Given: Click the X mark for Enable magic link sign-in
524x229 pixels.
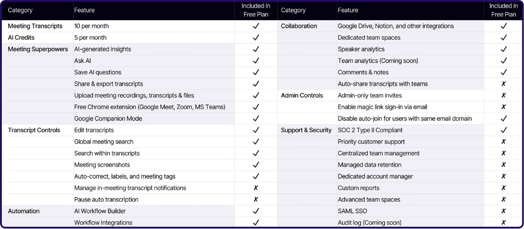Looking at the screenshot, I should tap(504, 107).
